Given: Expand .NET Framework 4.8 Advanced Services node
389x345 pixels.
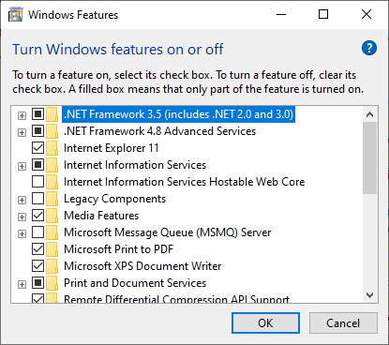Looking at the screenshot, I should [22, 133].
